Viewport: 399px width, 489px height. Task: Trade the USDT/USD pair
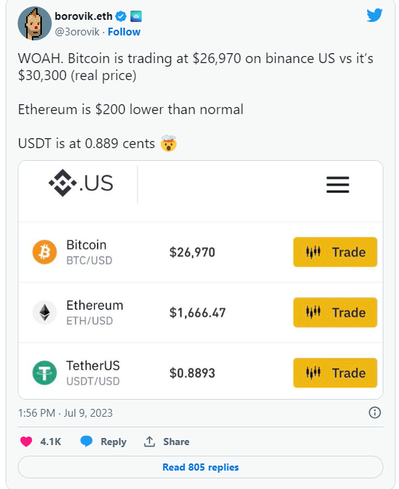click(335, 373)
